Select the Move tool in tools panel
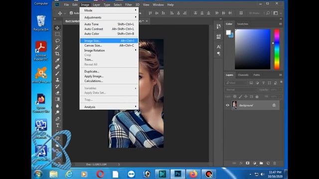319x179 pixels. click(x=58, y=28)
